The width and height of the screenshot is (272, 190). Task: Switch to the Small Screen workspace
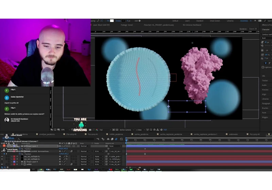215,21
